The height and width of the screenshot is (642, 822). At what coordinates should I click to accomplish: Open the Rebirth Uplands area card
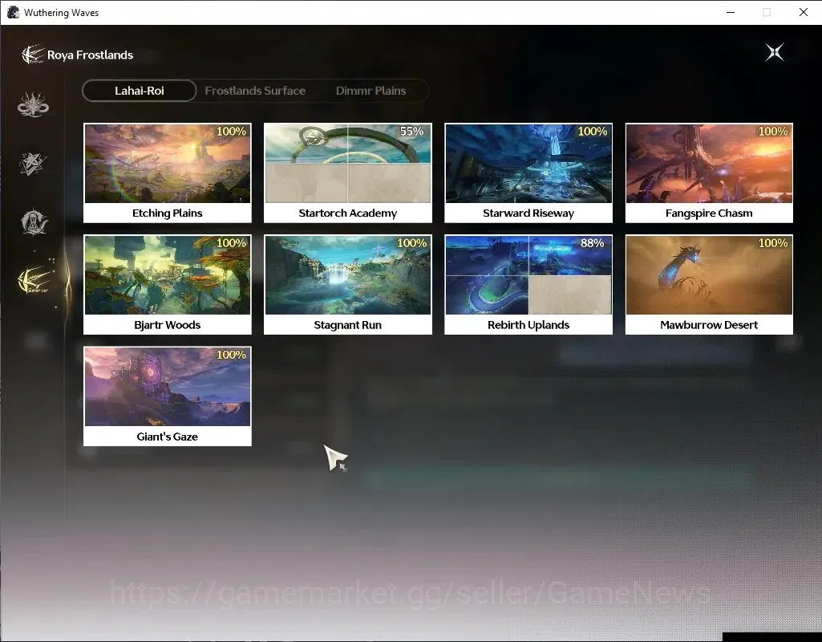[x=528, y=285]
